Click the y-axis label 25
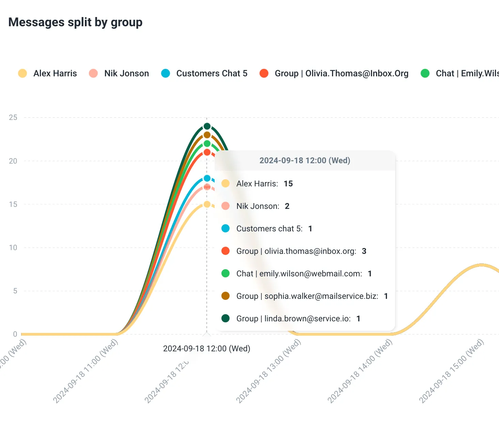 coord(13,118)
